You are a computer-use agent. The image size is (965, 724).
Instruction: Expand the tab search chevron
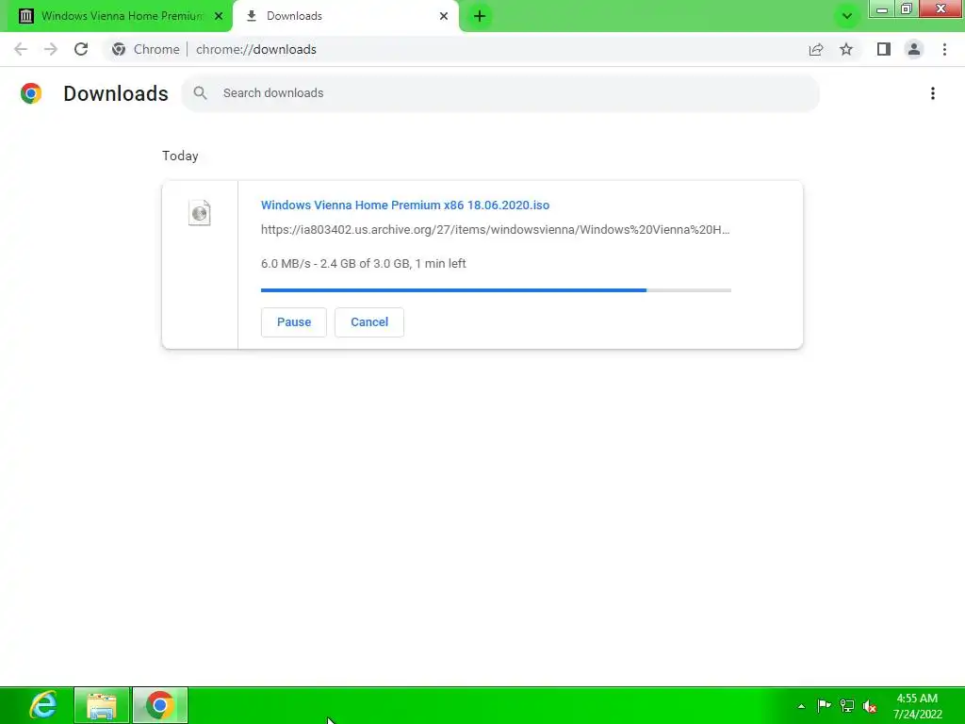pyautogui.click(x=847, y=16)
